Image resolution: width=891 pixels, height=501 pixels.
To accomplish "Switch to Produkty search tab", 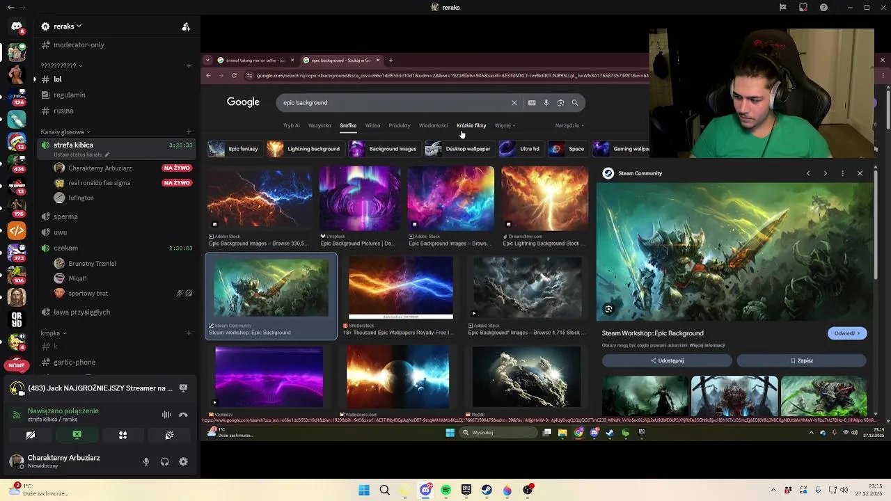I will [400, 125].
